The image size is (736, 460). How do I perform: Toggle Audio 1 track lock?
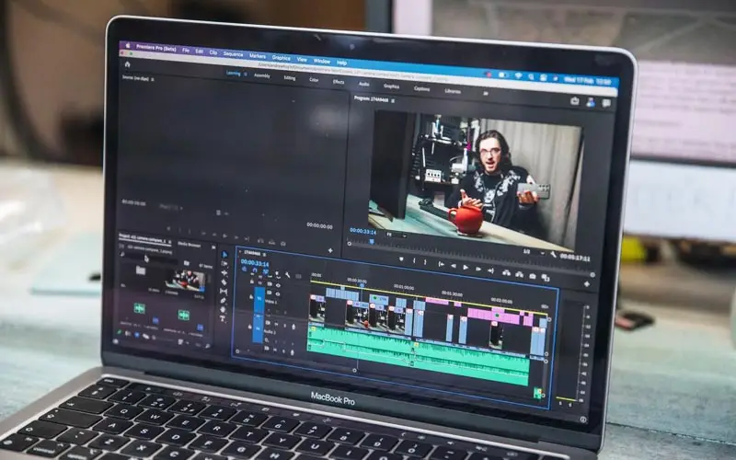click(249, 327)
